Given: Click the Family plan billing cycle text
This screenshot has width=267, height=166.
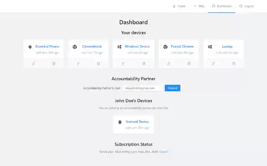Looking at the screenshot, I should [x=128, y=151].
